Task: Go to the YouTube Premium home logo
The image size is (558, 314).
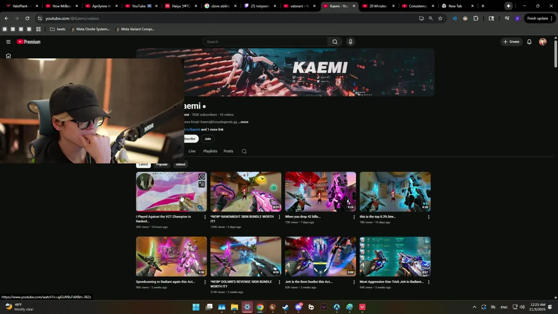Action: tap(29, 42)
